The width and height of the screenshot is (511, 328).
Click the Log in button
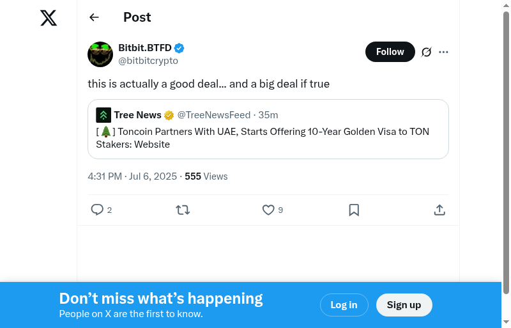coord(344,305)
